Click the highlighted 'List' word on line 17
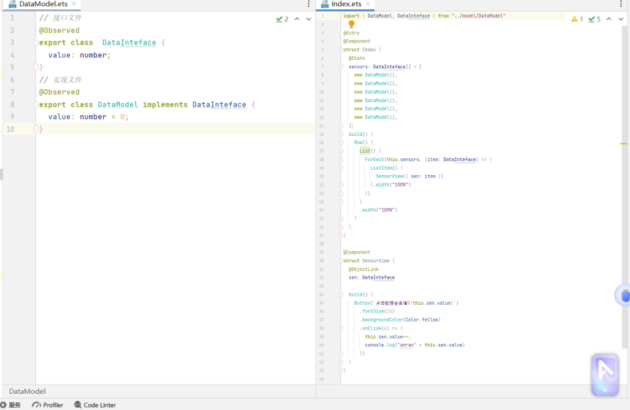Viewport: 630px width, 410px height. (365, 151)
